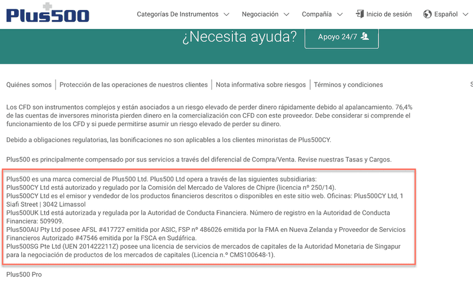Click the AFSL #417727 text
This screenshot has height=286, width=473.
[103, 229]
